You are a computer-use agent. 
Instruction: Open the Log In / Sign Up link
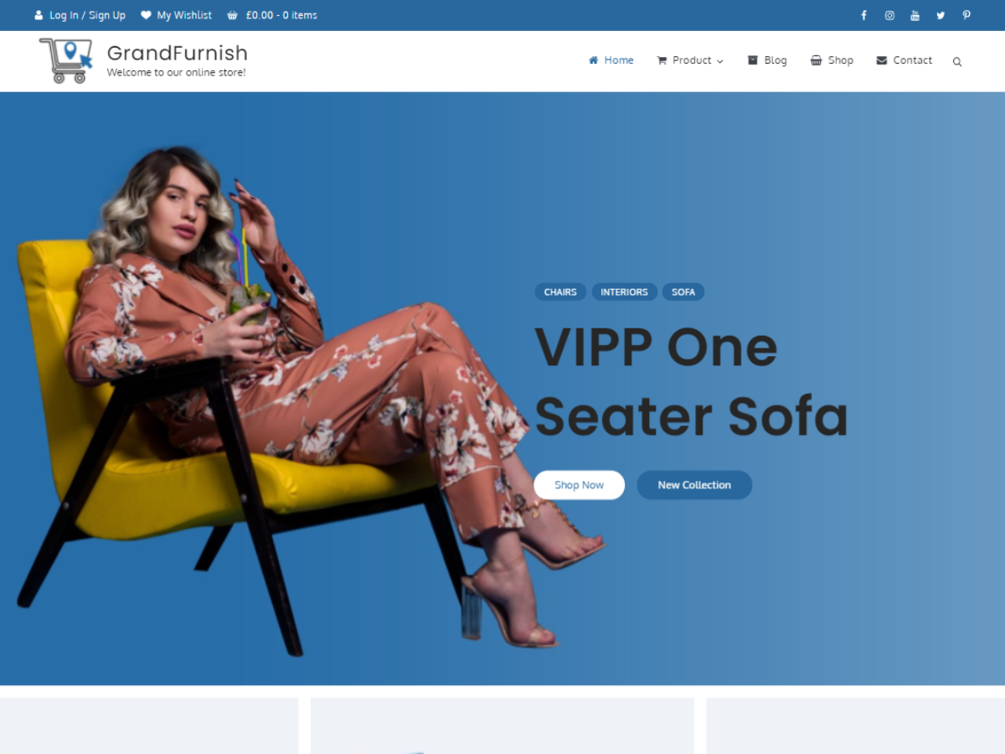pos(80,15)
